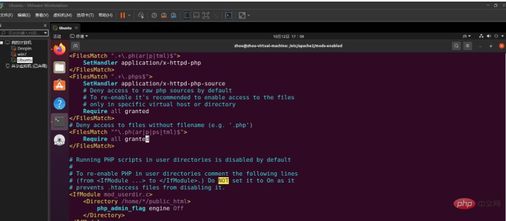The height and width of the screenshot is (221, 506).
Task: Expand the 终端 app menu dropdown
Action: click(79, 36)
